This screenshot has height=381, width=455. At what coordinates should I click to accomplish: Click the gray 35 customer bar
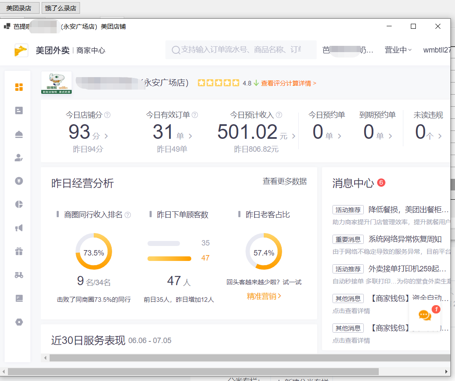(x=164, y=243)
